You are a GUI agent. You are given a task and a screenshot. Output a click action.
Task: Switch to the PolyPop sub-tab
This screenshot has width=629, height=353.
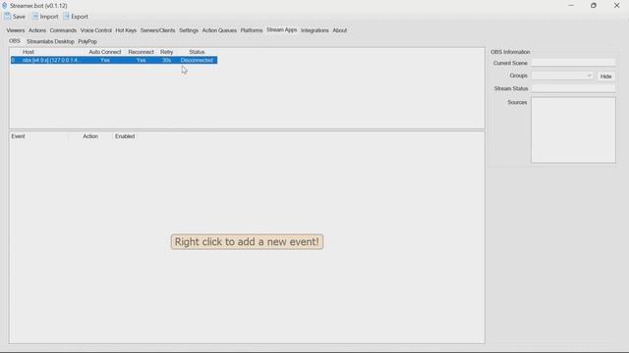click(x=87, y=41)
